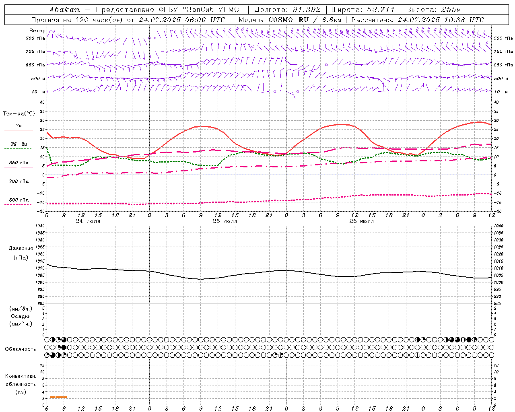Click the solid red line sample under 2м
Screen dimensions: 515x412
click(19, 130)
